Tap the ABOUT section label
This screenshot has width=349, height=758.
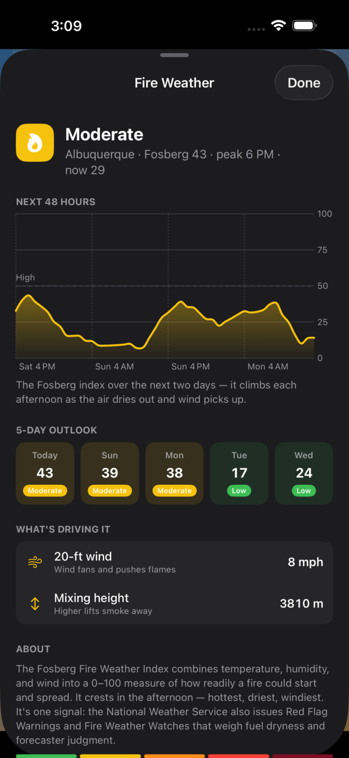click(33, 649)
